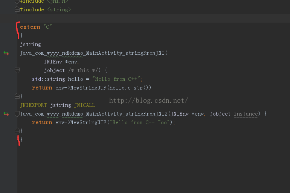Click the JNICALL macro

pos(84,105)
